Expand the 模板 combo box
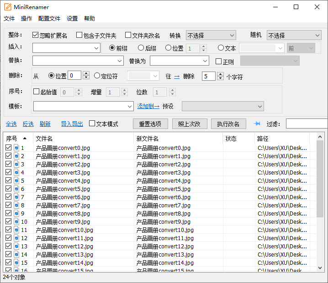328x283 pixels. (130, 107)
